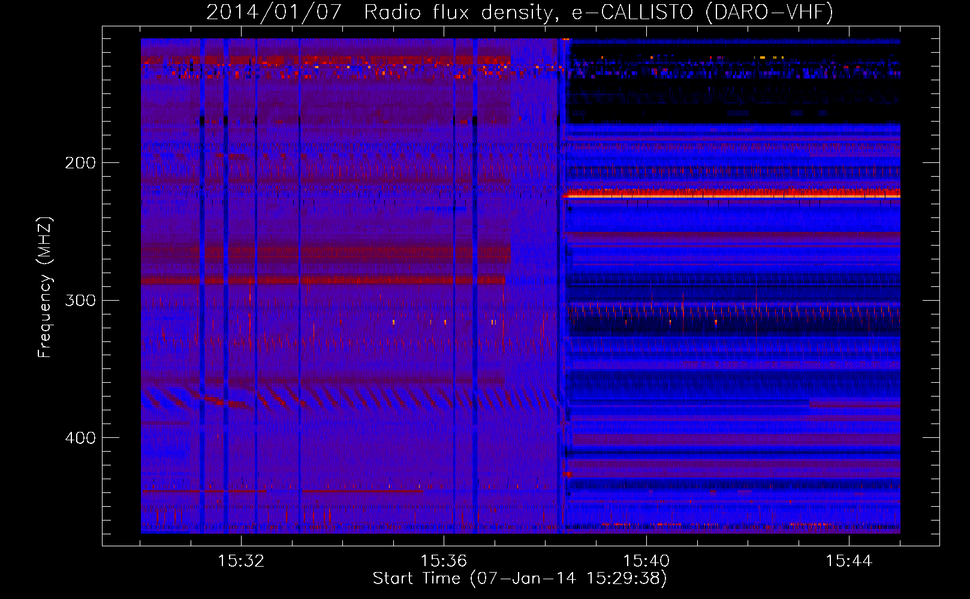The image size is (970, 599).
Task: Click the Start Time axis caption
Action: [520, 579]
